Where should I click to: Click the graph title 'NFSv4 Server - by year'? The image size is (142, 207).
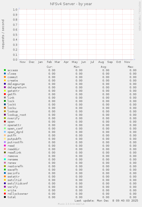pos(71,4)
